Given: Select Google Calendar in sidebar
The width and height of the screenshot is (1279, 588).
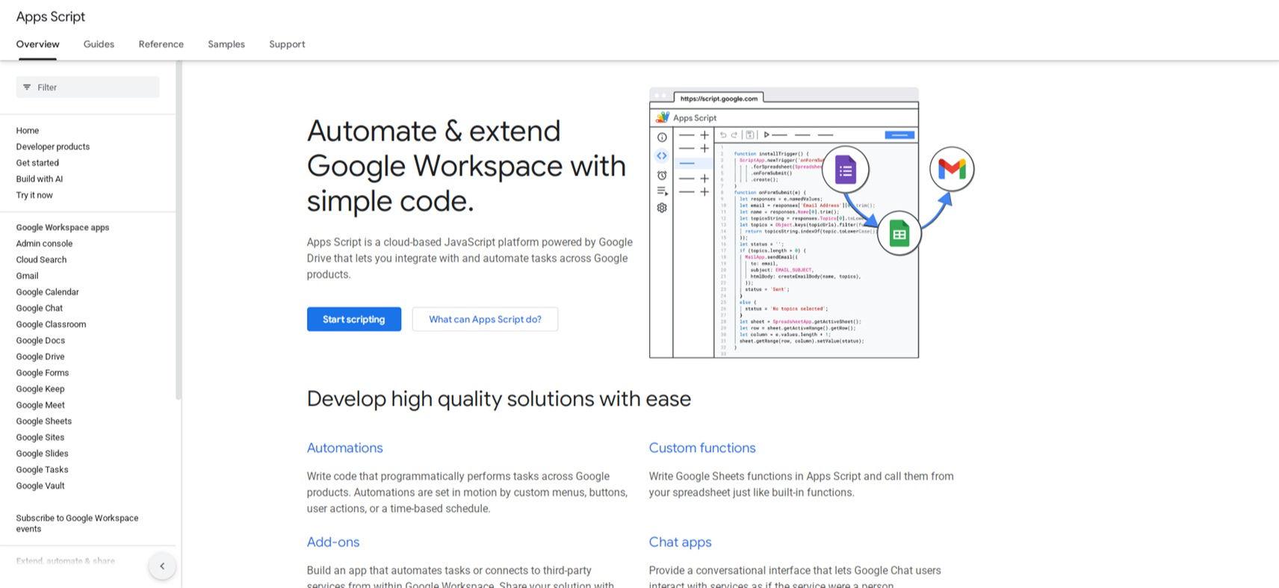Looking at the screenshot, I should click(x=47, y=292).
